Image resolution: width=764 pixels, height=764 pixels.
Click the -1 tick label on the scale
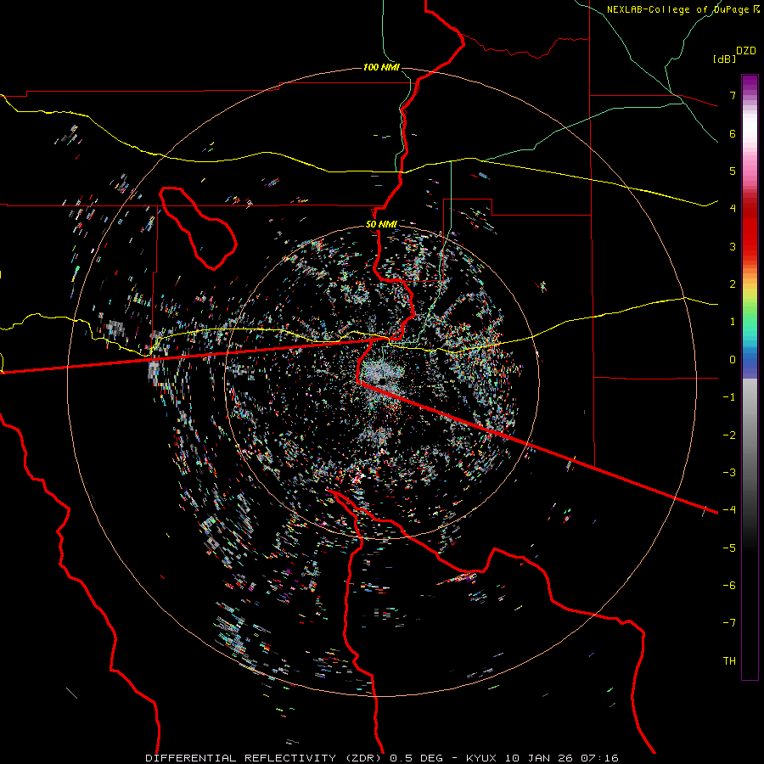pyautogui.click(x=729, y=397)
